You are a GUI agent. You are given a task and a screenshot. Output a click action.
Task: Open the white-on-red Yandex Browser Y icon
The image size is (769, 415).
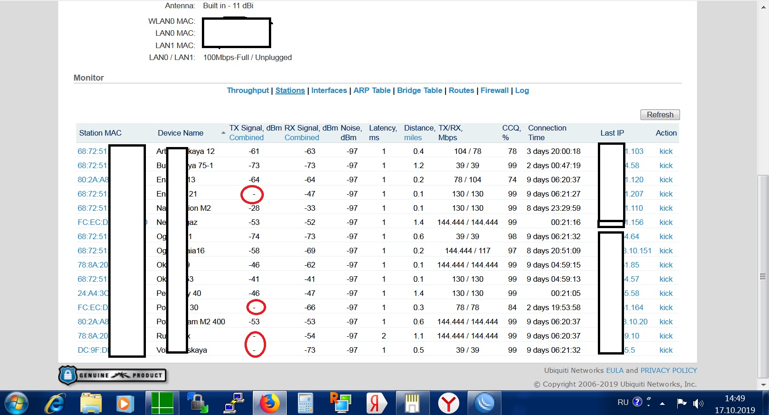[448, 404]
